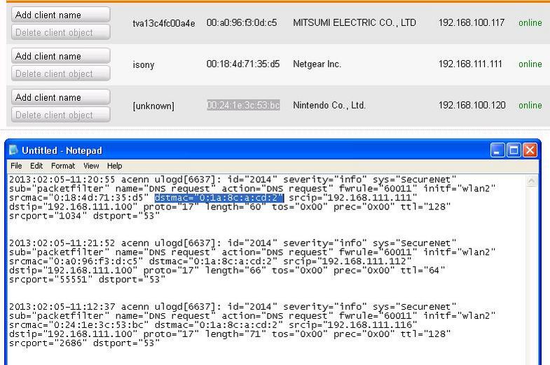Click srcport="2686" in Notepad log
The width and height of the screenshot is (550, 365).
(48, 343)
